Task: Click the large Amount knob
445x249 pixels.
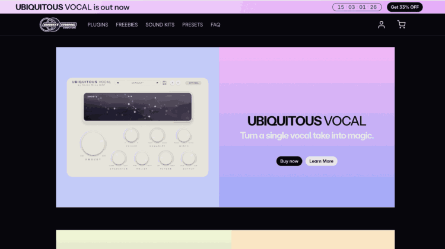Action: tap(92, 143)
